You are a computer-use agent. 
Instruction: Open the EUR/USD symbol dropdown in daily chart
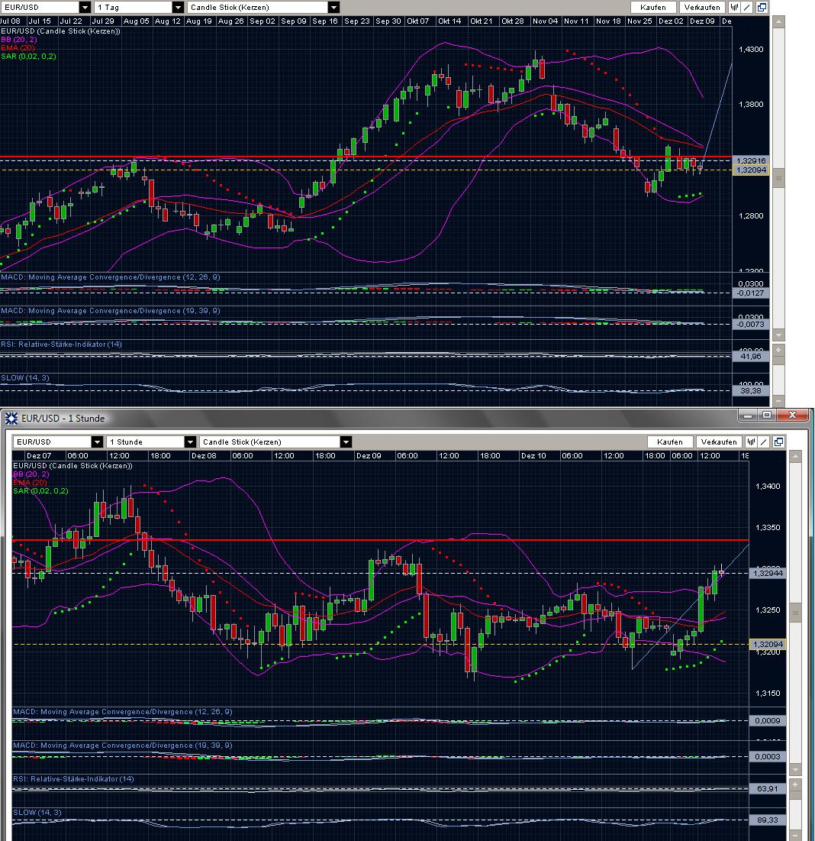tap(85, 7)
